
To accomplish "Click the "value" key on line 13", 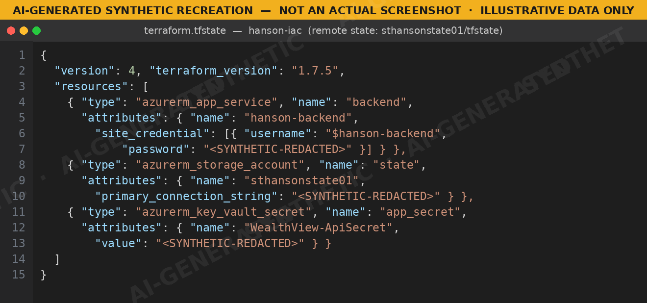I will point(119,243).
